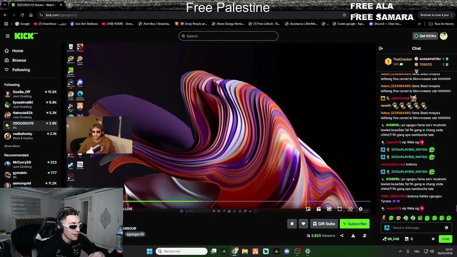Click Terminer la mise à jour button
This screenshot has width=457, height=257.
pyautogui.click(x=437, y=15)
